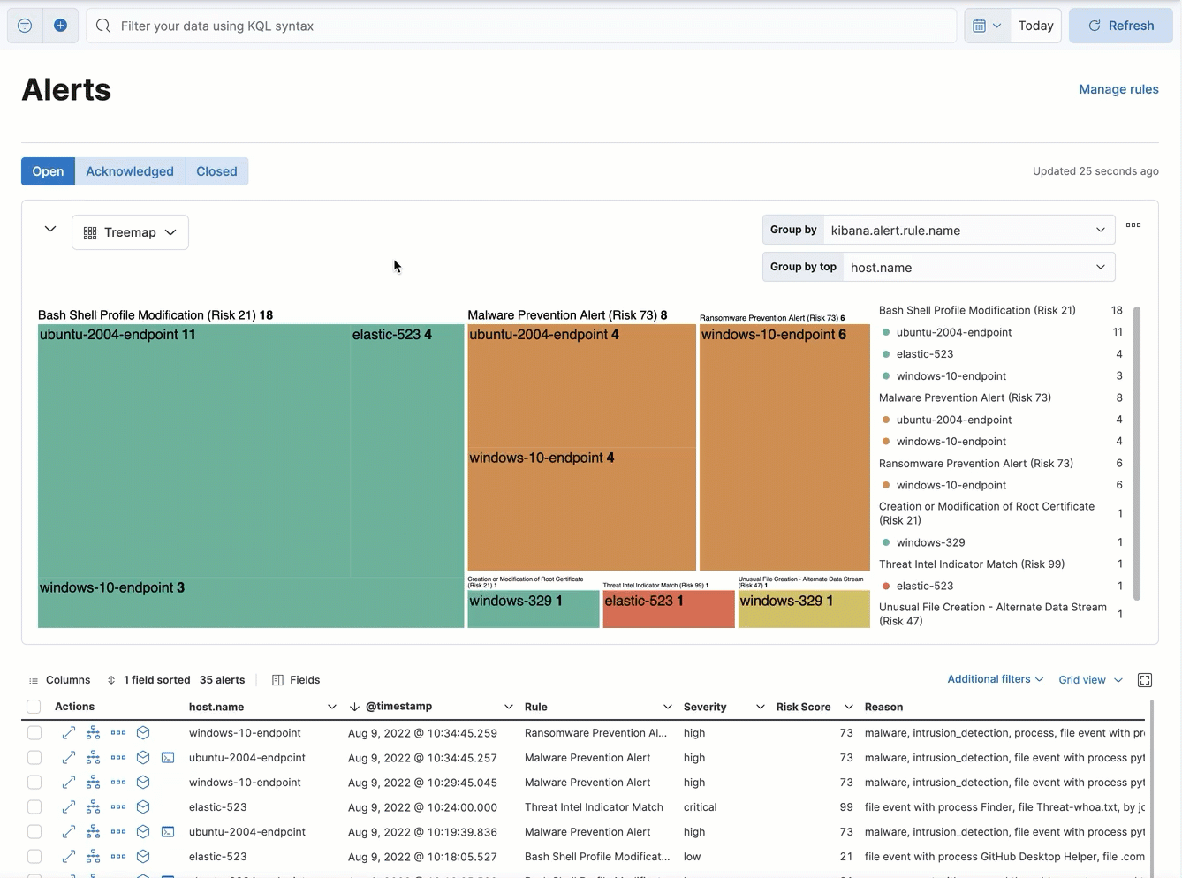Investigate the first alert in timeline
Viewport: 1182px width, 878px height.
click(142, 732)
